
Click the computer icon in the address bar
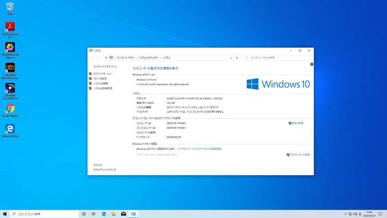coord(111,58)
